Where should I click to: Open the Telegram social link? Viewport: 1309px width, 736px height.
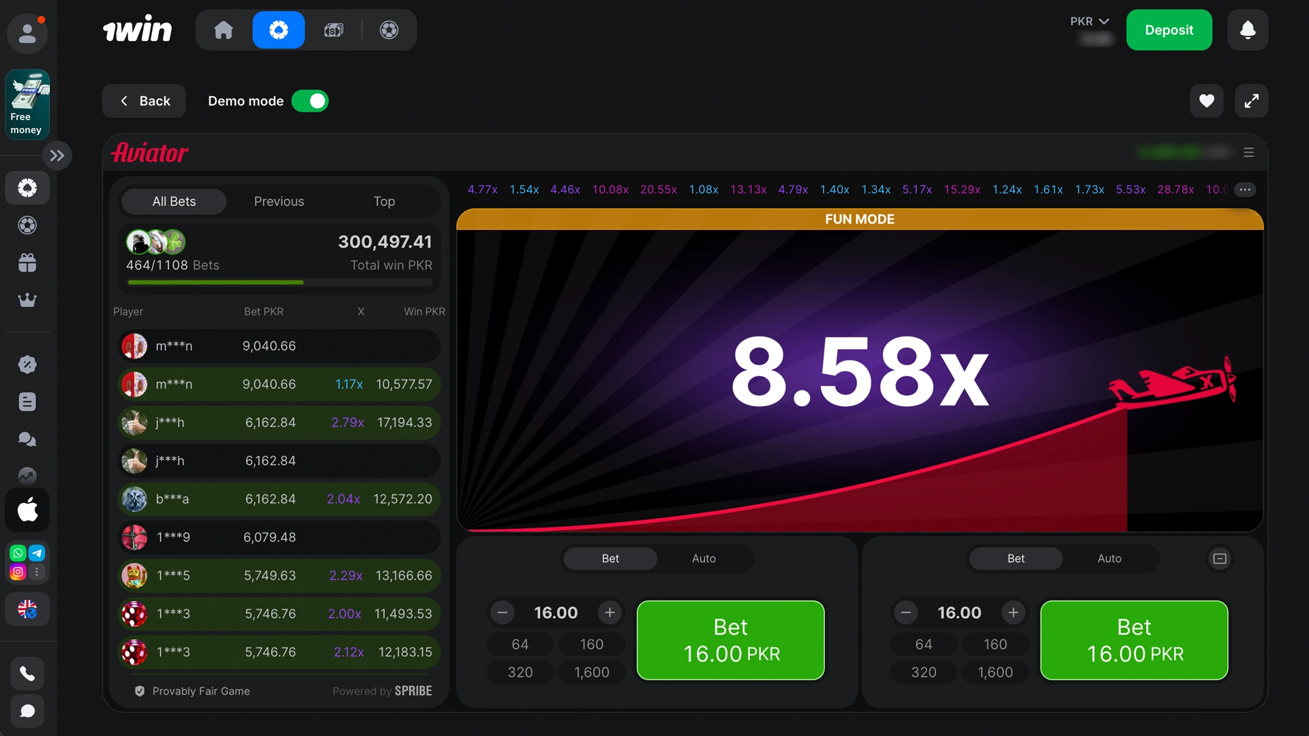[x=37, y=553]
